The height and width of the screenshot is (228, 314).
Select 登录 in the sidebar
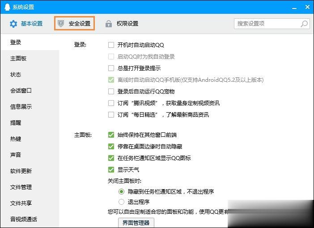click(x=30, y=42)
